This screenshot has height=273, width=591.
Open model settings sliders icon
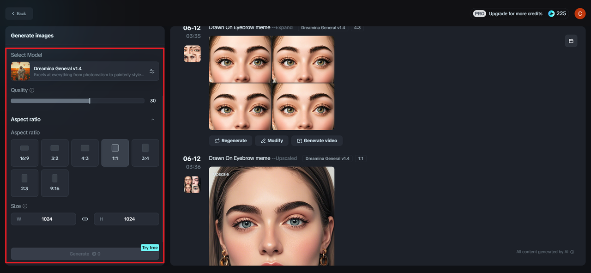pos(152,71)
